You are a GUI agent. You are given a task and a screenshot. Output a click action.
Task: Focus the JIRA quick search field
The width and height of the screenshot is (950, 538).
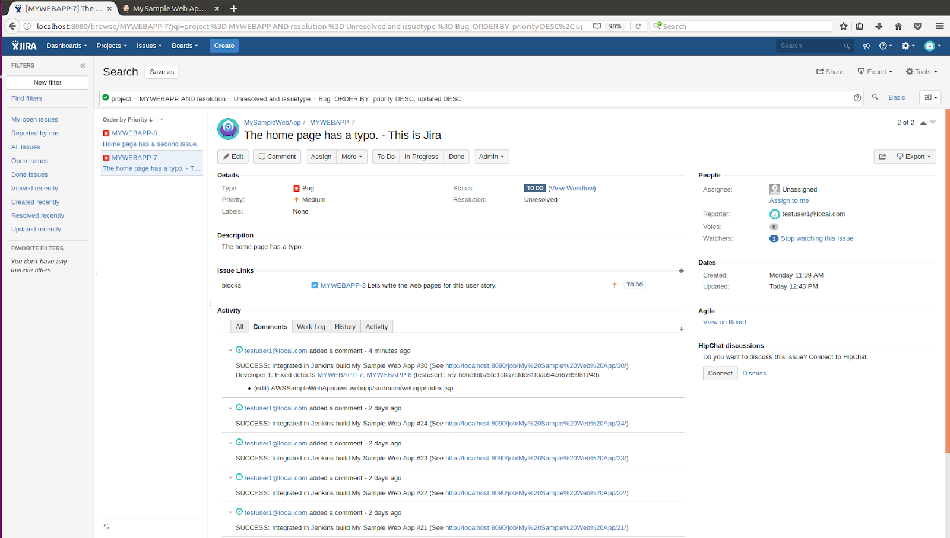(815, 46)
